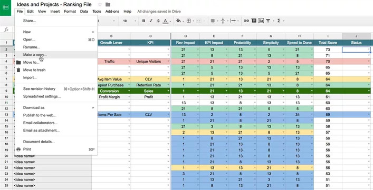Expand the horizontal align dropdown arrow
Screen dimensions: 373x190
pos(218,21)
